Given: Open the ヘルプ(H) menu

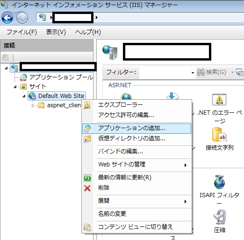Looking at the screenshot, I should click(88, 32).
